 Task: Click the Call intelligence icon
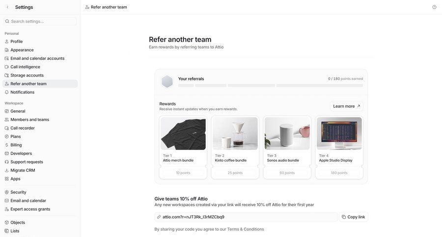coord(7,67)
